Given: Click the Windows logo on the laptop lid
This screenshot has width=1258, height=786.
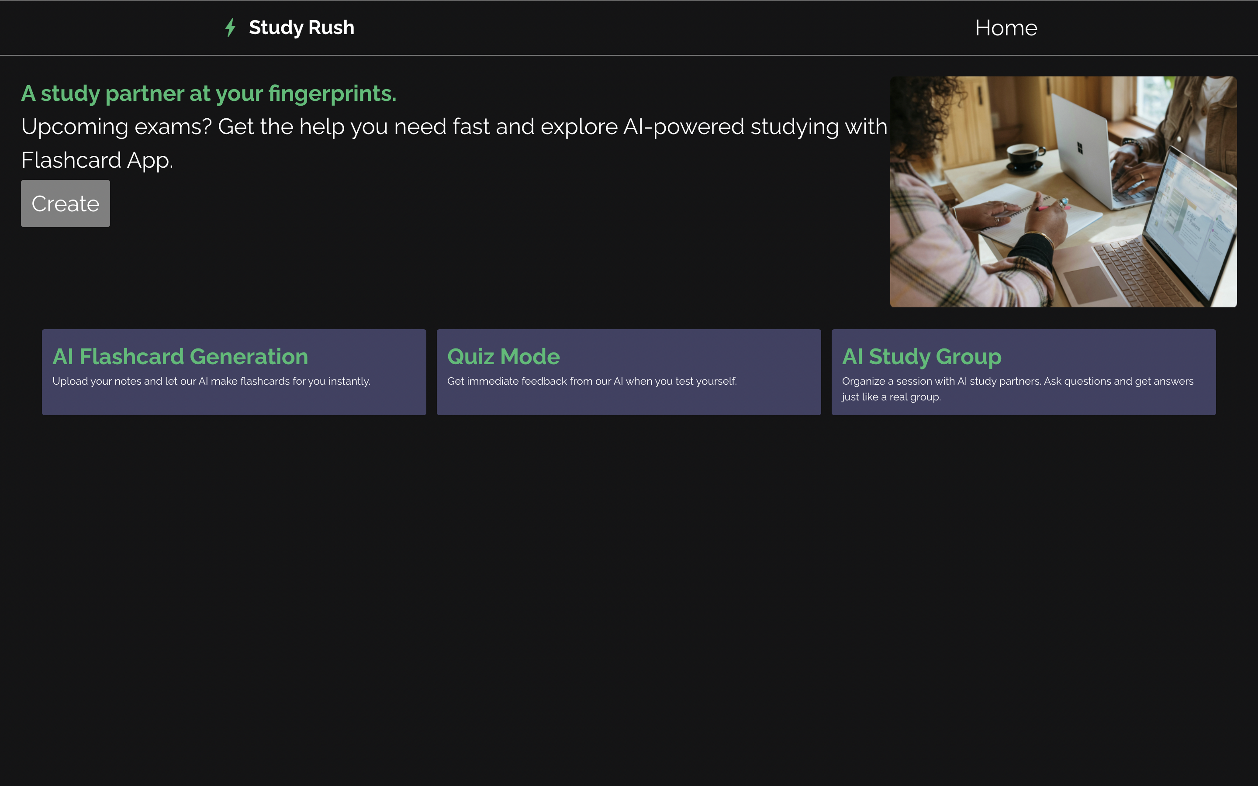Looking at the screenshot, I should tap(1080, 148).
